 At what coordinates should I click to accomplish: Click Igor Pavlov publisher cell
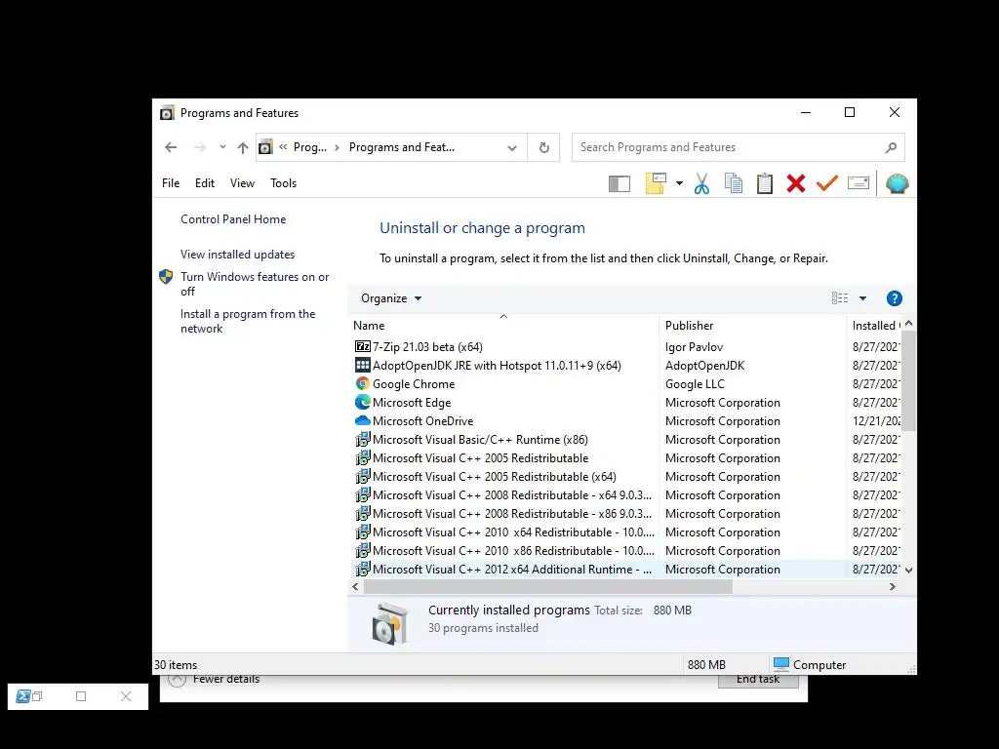pyautogui.click(x=694, y=347)
